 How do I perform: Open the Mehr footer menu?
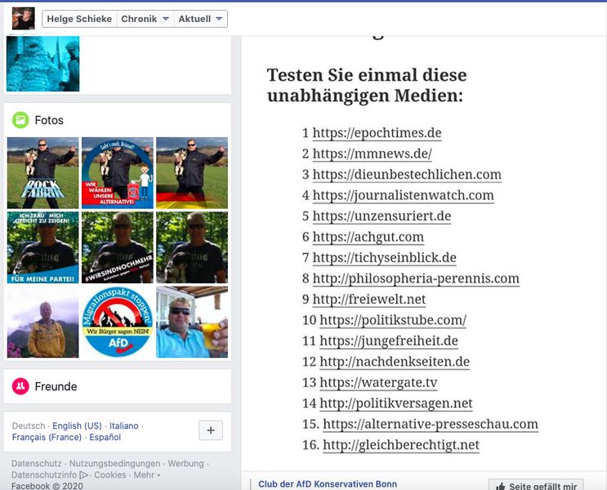(146, 474)
